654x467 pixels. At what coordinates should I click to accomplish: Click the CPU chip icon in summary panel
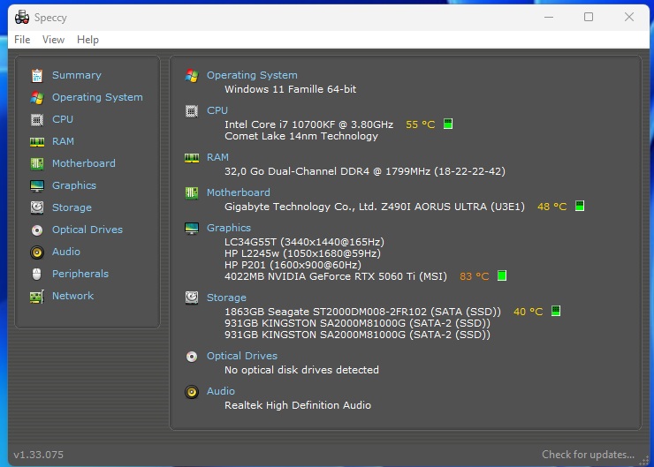coord(192,111)
